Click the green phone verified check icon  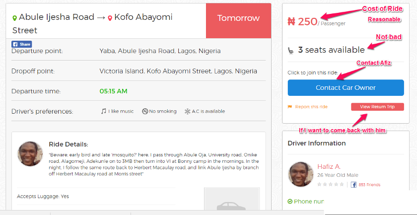pos(290,202)
